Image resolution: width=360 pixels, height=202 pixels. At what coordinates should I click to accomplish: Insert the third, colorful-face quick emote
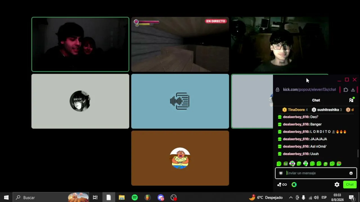tap(292, 164)
